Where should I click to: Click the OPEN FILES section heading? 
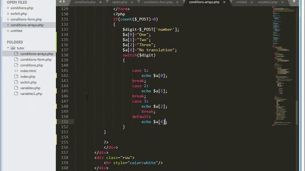point(17,2)
